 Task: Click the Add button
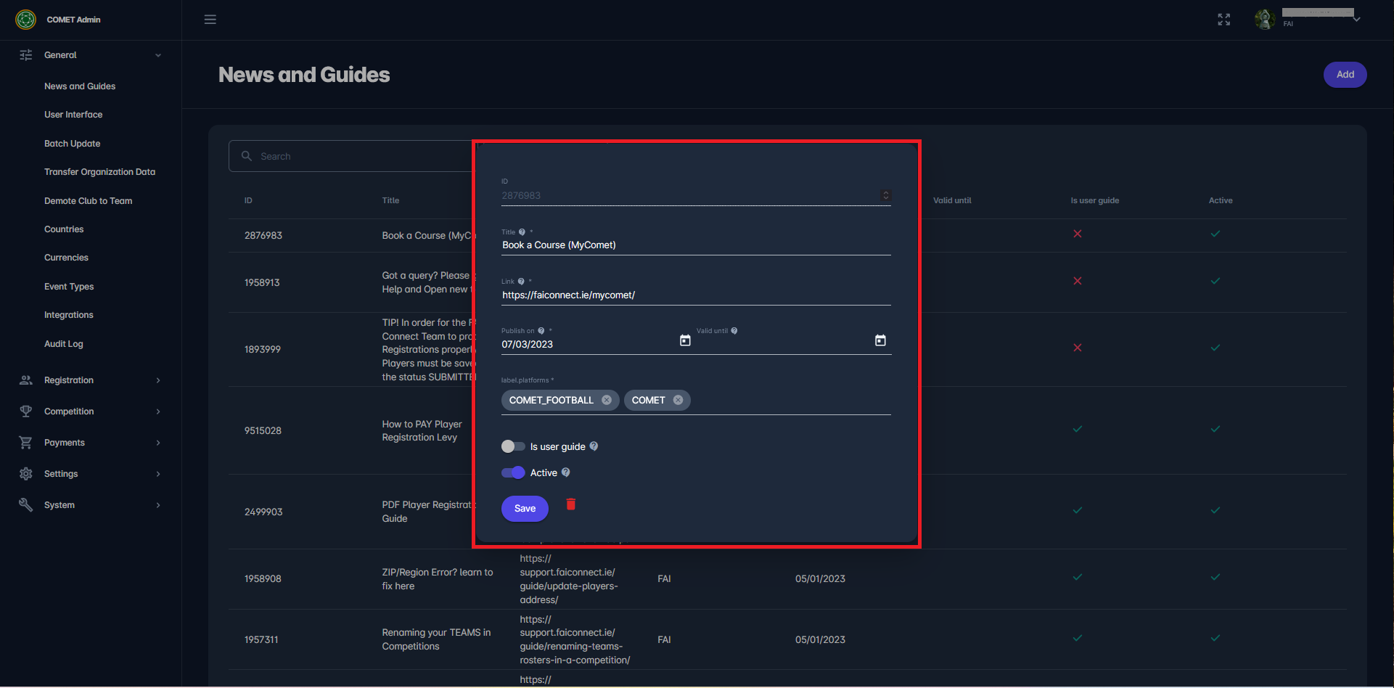coord(1345,75)
